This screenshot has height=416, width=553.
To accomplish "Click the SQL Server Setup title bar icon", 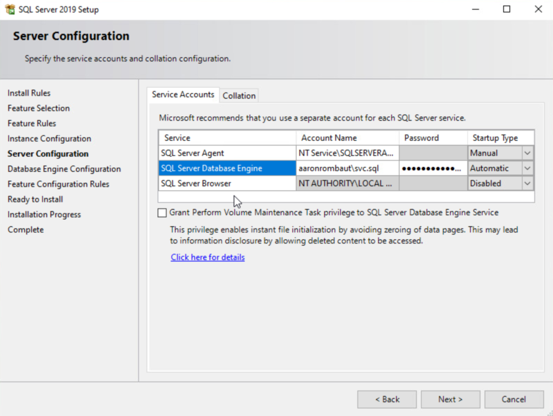I will 10,9.
